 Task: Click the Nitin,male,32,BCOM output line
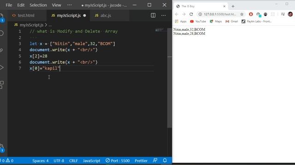point(189,29)
